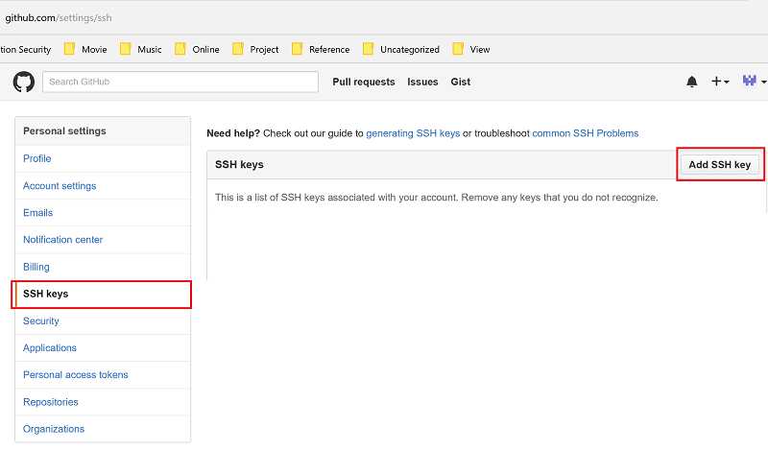Open the Reference bookmark folder
Image resolution: width=768 pixels, height=450 pixels.
(x=321, y=49)
